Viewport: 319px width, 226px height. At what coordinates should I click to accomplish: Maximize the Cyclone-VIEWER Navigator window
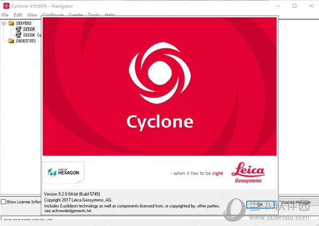[x=294, y=6]
